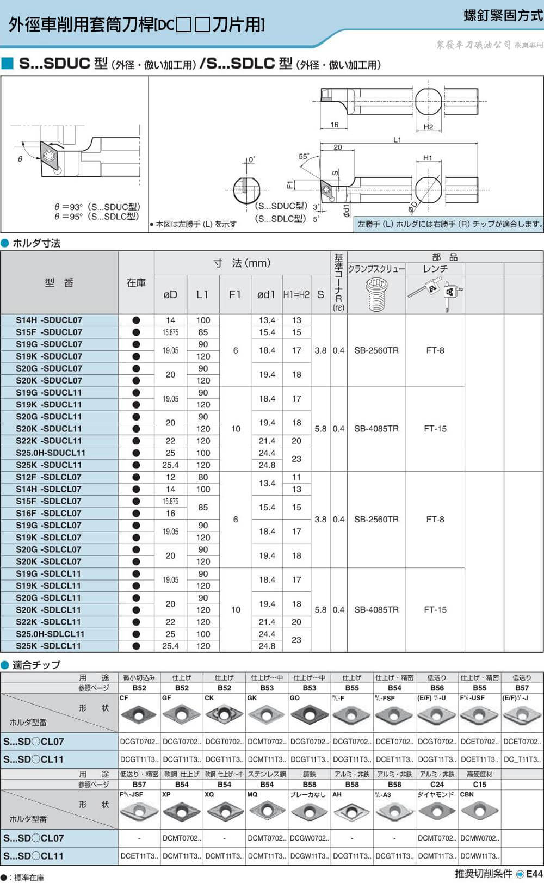The height and width of the screenshot is (883, 544).
Task: Click the 高硬度材 usage label
Action: coord(479,774)
